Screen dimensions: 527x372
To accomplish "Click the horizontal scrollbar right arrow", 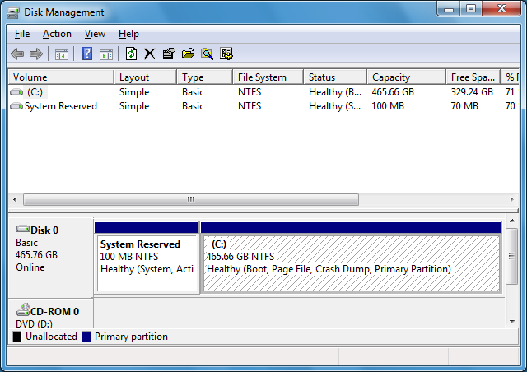I will tap(512, 199).
